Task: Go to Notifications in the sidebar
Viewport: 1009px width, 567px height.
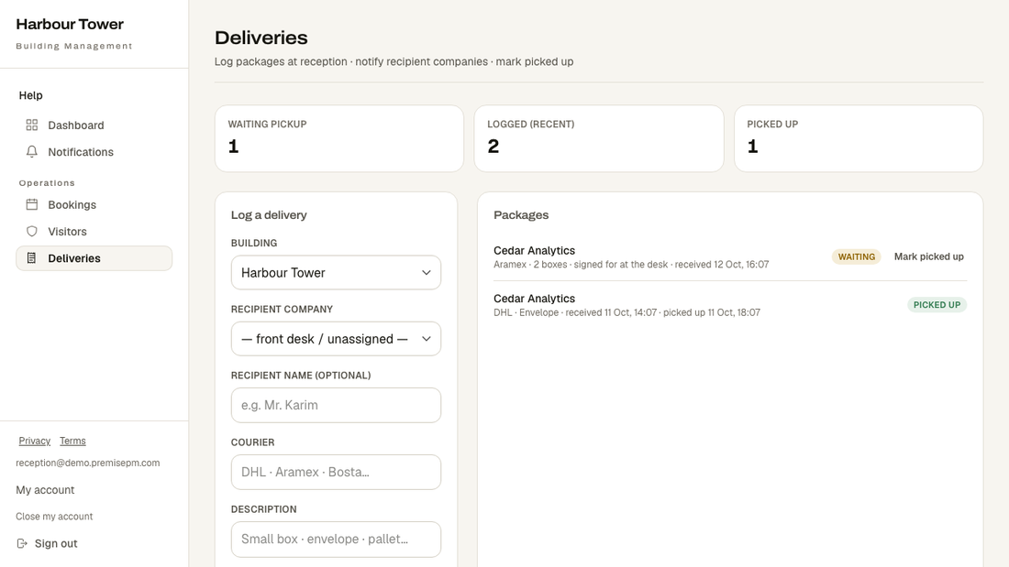Action: click(94, 152)
